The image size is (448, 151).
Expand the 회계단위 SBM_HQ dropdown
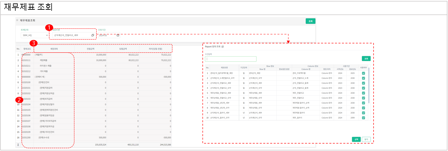coord(47,35)
